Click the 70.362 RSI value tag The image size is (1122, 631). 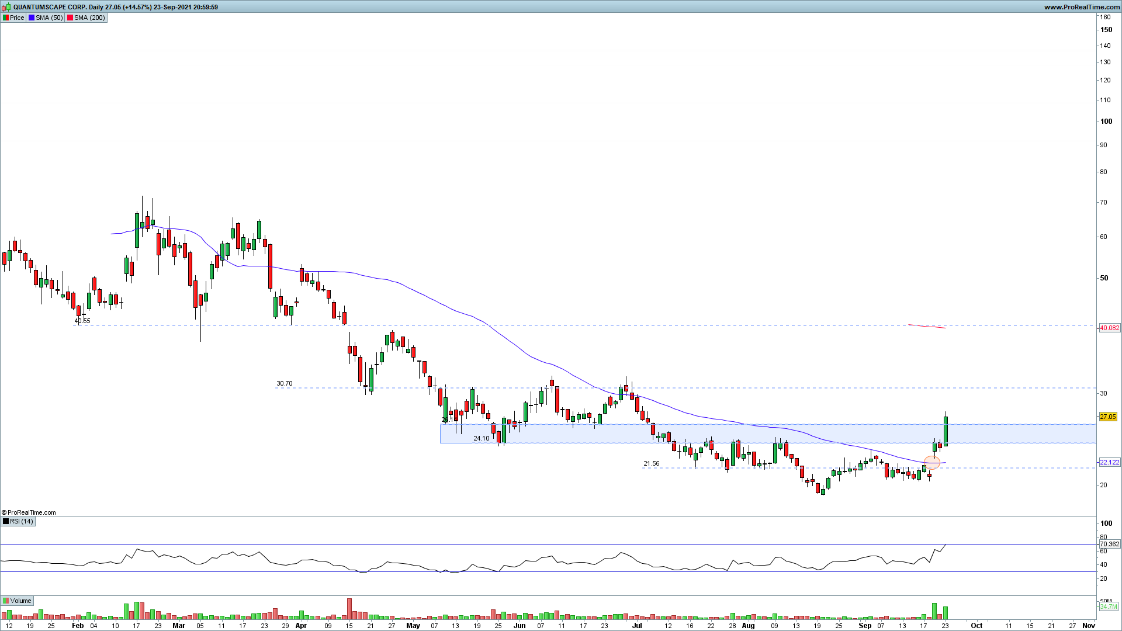[x=1109, y=544]
